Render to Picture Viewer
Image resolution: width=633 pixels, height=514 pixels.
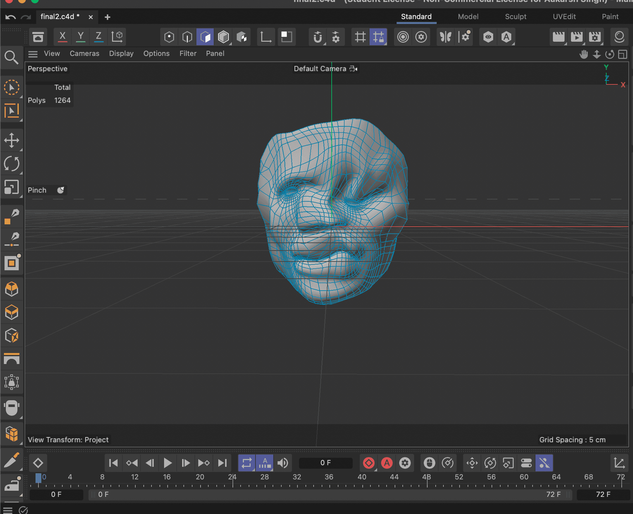pos(577,37)
